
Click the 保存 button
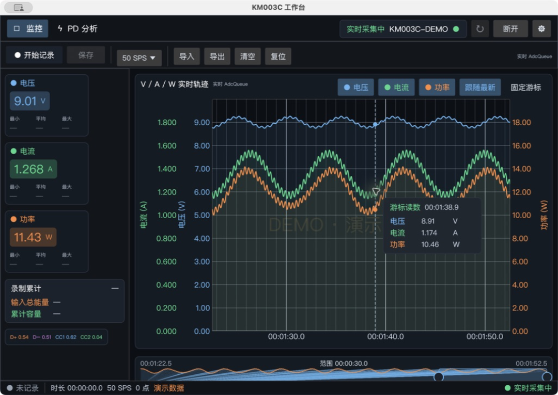[86, 55]
